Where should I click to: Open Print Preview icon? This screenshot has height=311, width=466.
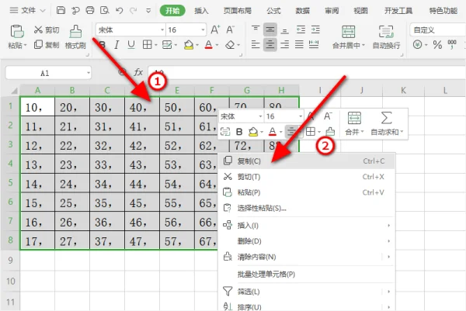click(105, 10)
